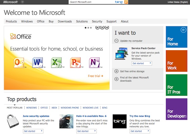Select the second slide indicator dot
Image resolution: width=190 pixels, height=135 pixels.
88,28
